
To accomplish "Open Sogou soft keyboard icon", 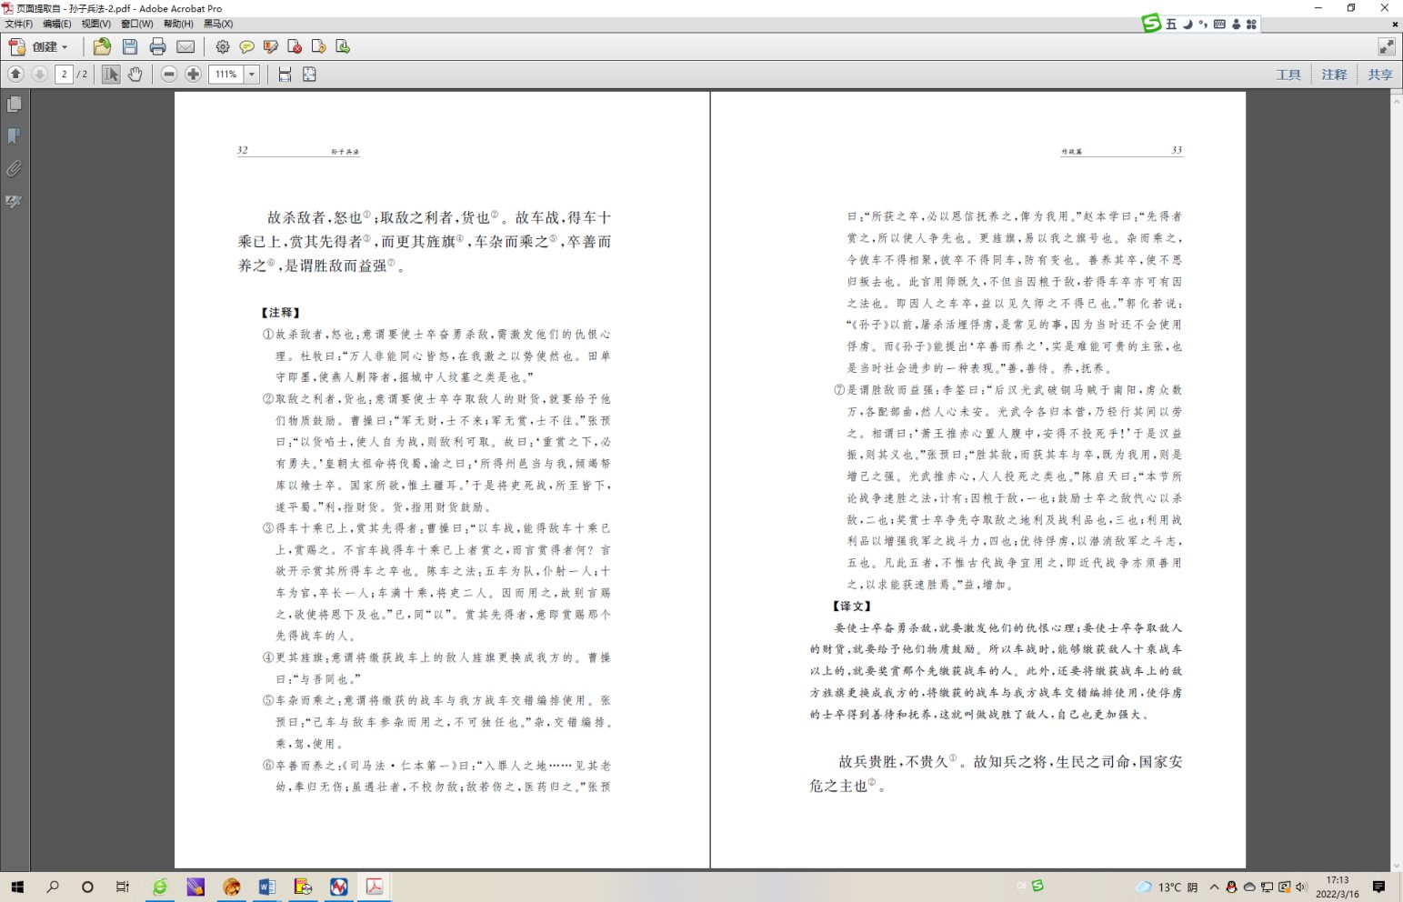I will (1219, 25).
